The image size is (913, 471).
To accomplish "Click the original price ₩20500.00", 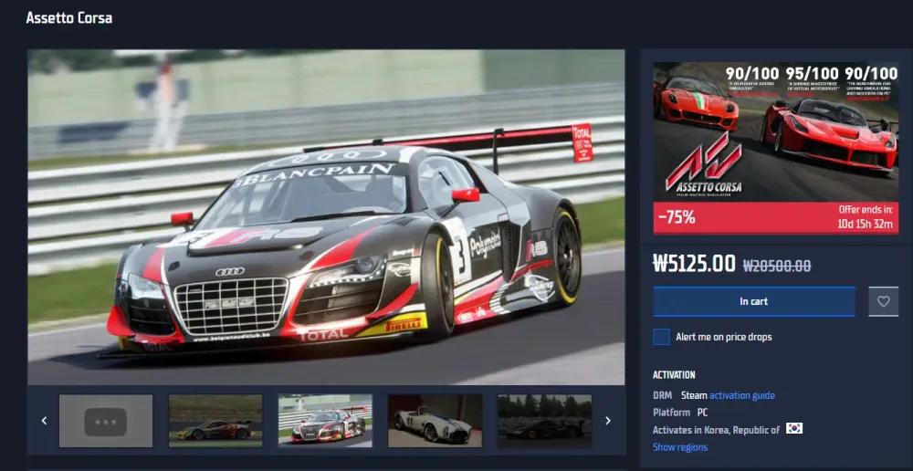I will [777, 266].
